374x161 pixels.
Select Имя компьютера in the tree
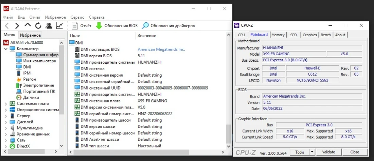(x=36, y=61)
